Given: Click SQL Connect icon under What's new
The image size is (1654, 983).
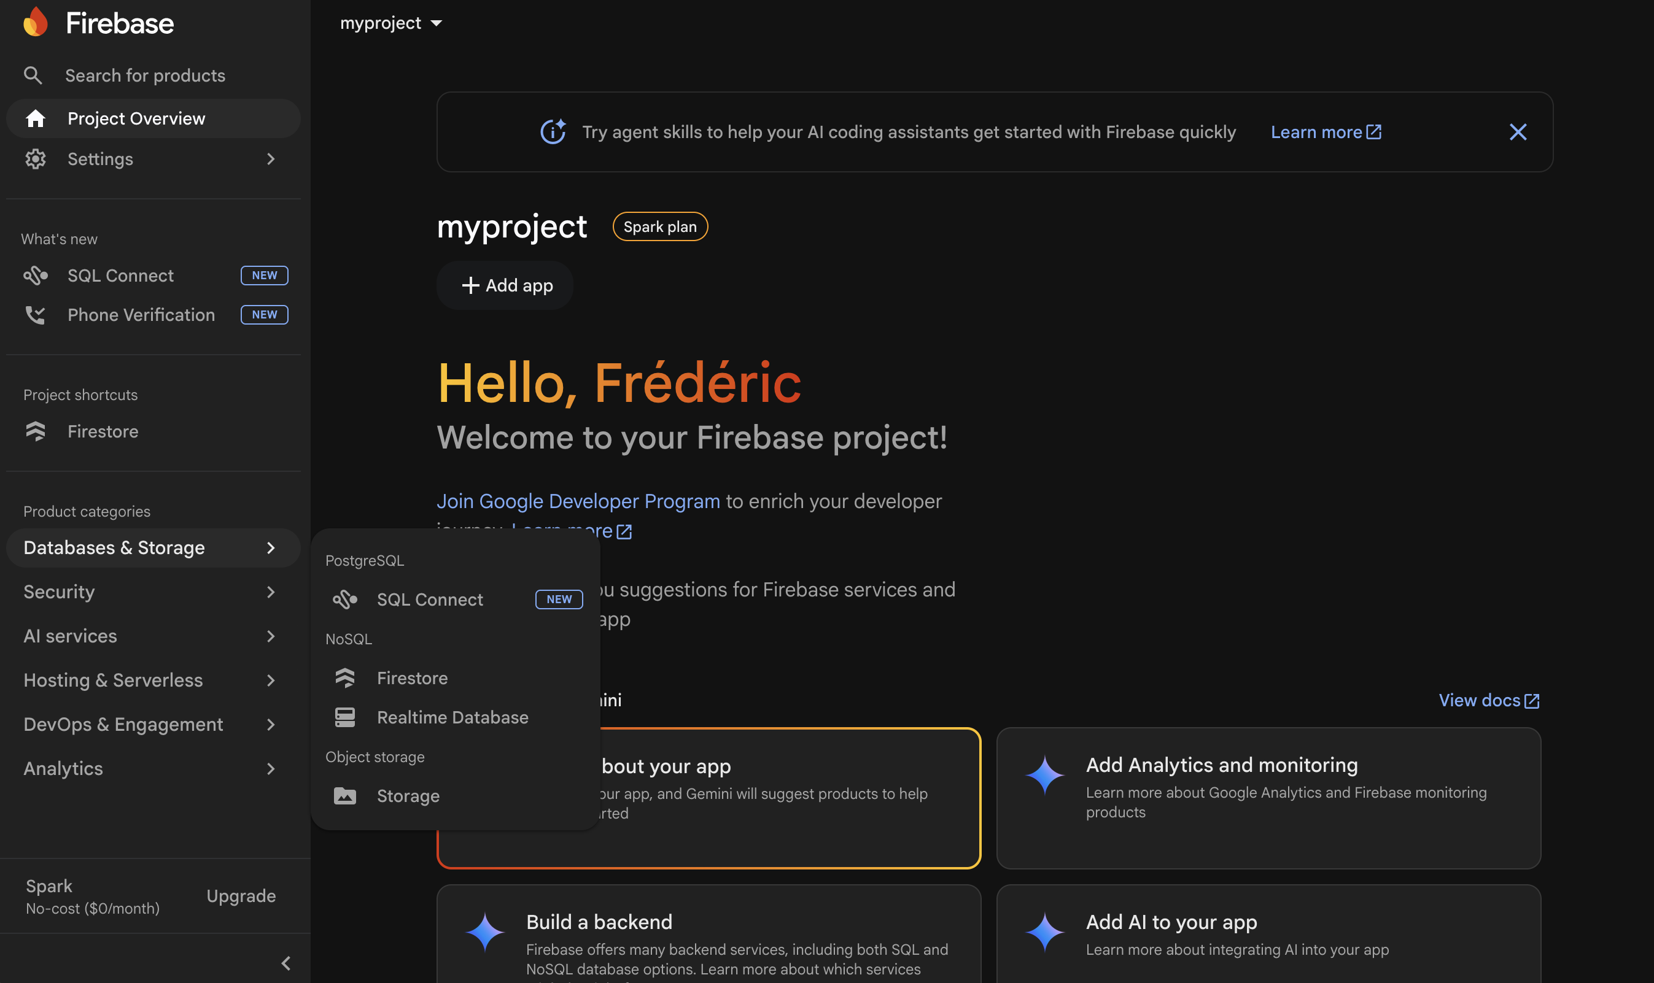Looking at the screenshot, I should coord(35,276).
